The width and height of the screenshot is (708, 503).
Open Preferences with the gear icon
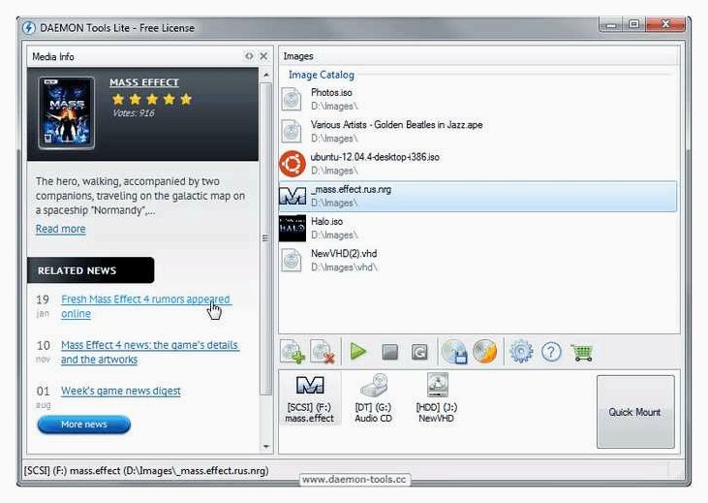pyautogui.click(x=521, y=351)
